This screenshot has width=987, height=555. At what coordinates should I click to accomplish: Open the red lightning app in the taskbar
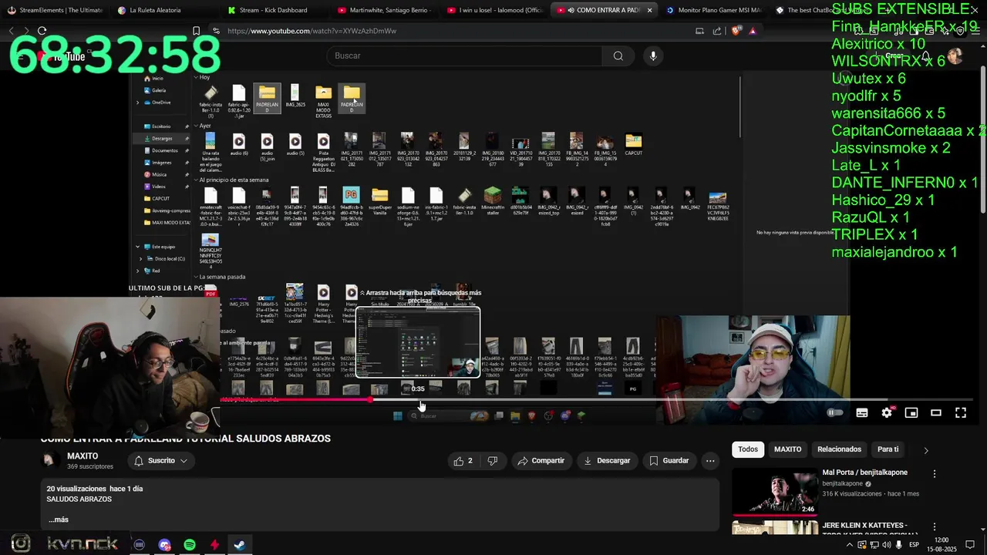pyautogui.click(x=214, y=545)
